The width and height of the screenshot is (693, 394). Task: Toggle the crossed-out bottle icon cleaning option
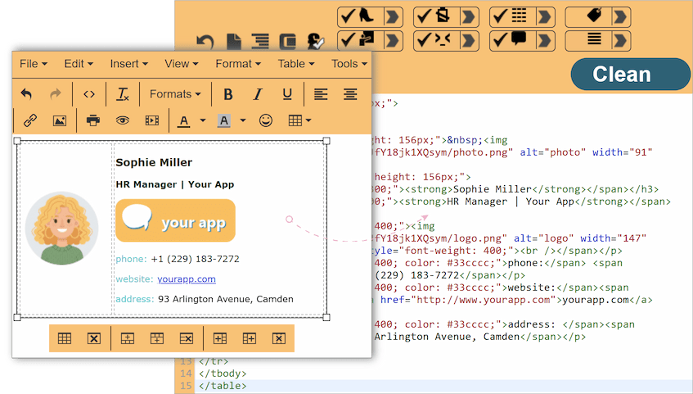click(437, 17)
